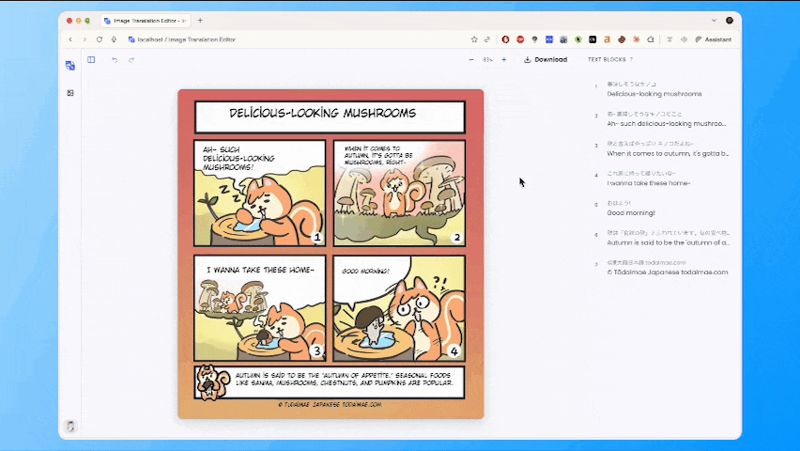
Task: Reload the current page
Action: tap(100, 39)
